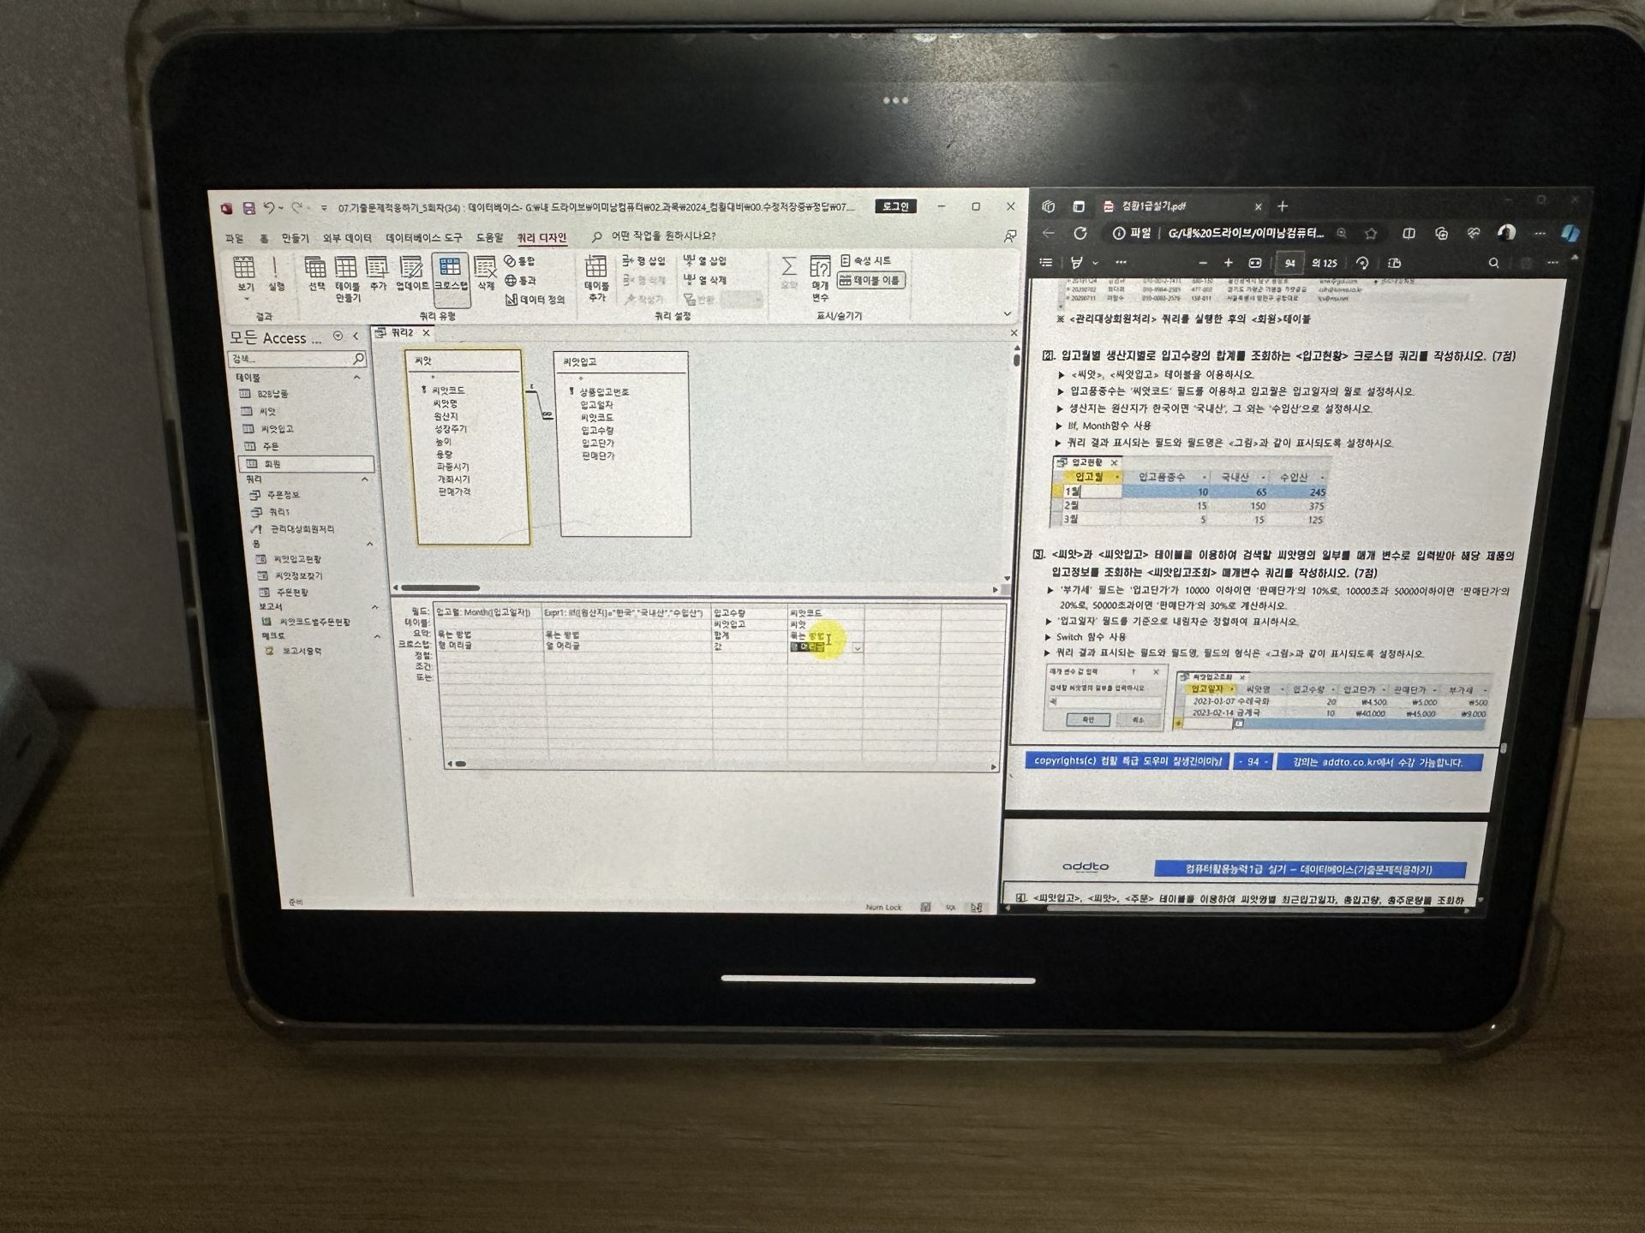Image resolution: width=1645 pixels, height=1233 pixels.
Task: Open the 주문정보 query in navigation pane
Action: [x=283, y=495]
